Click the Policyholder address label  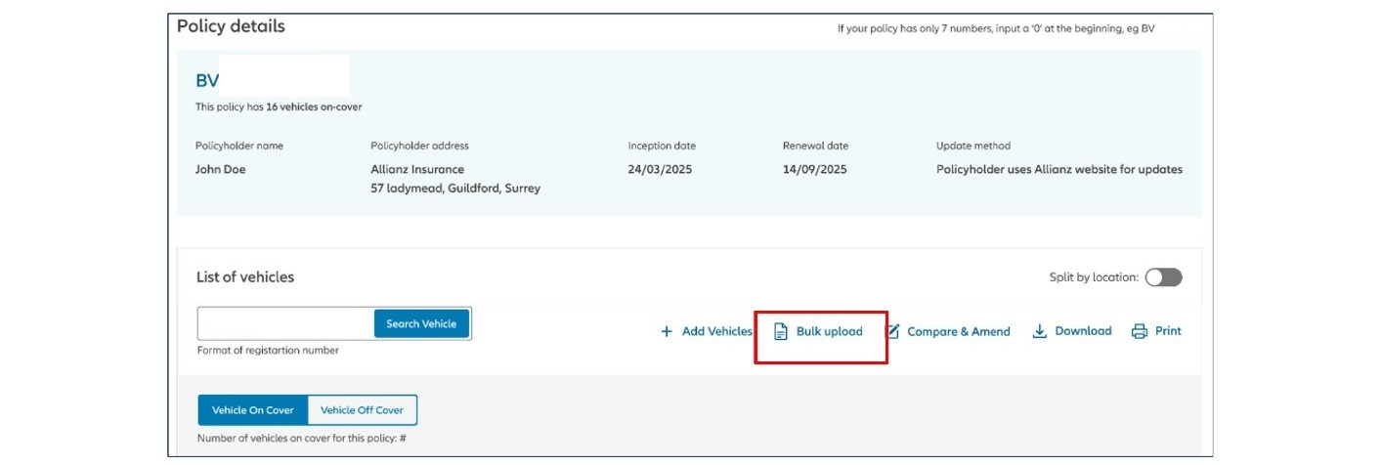coord(420,146)
